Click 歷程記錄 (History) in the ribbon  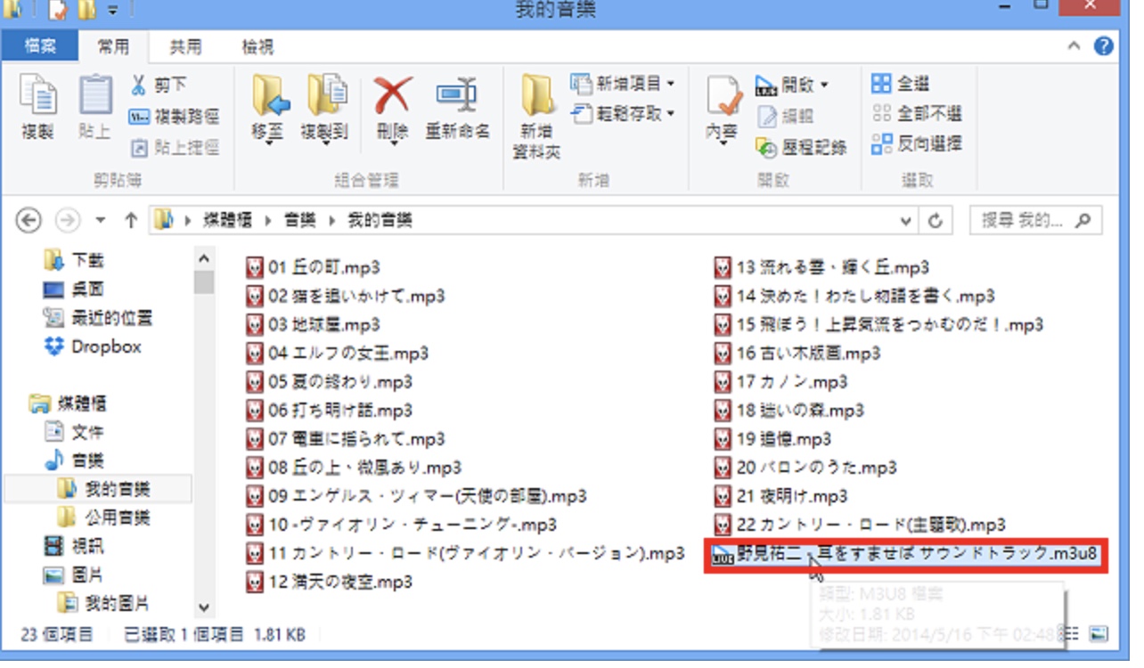[801, 147]
